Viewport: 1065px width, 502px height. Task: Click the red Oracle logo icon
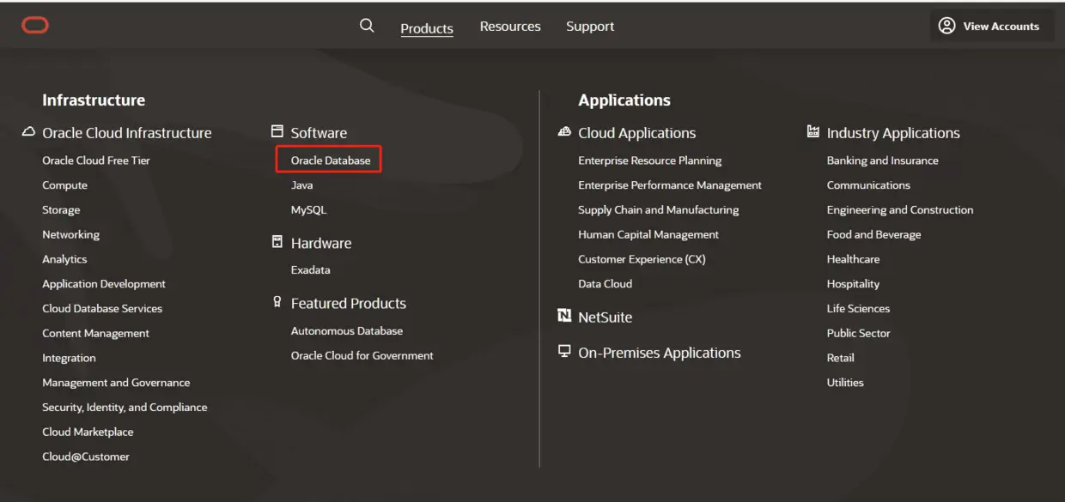coord(35,26)
